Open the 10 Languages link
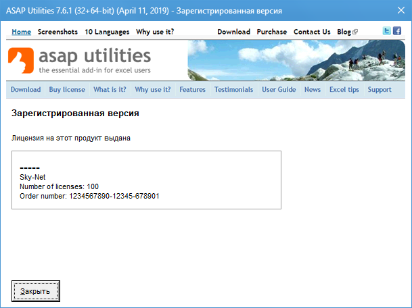 pyautogui.click(x=107, y=32)
